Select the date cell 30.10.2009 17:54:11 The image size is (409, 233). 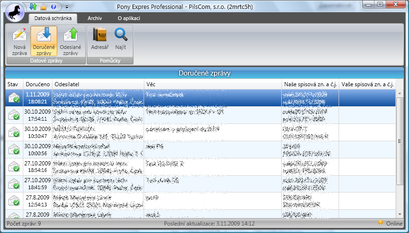coord(38,115)
